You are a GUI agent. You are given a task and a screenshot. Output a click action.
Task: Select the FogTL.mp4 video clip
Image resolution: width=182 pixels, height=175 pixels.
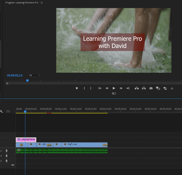[x=85, y=145]
